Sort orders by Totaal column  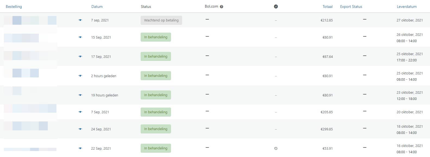(327, 7)
